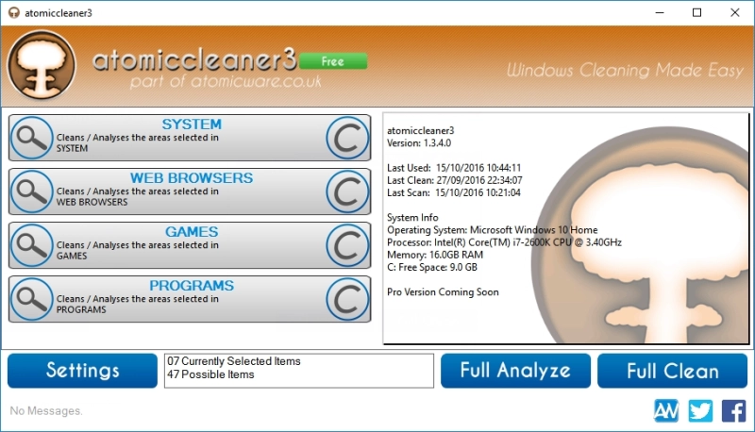Click the green Free badge
Image resolution: width=755 pixels, height=432 pixels.
point(333,61)
